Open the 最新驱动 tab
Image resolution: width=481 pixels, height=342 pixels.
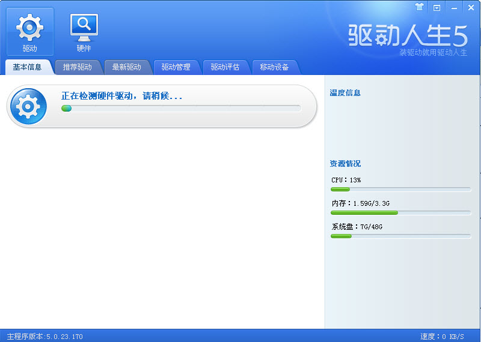tap(126, 67)
